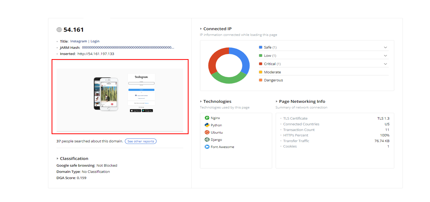Click the 54.161 domain heading
The height and width of the screenshot is (202, 430).
tap(74, 30)
